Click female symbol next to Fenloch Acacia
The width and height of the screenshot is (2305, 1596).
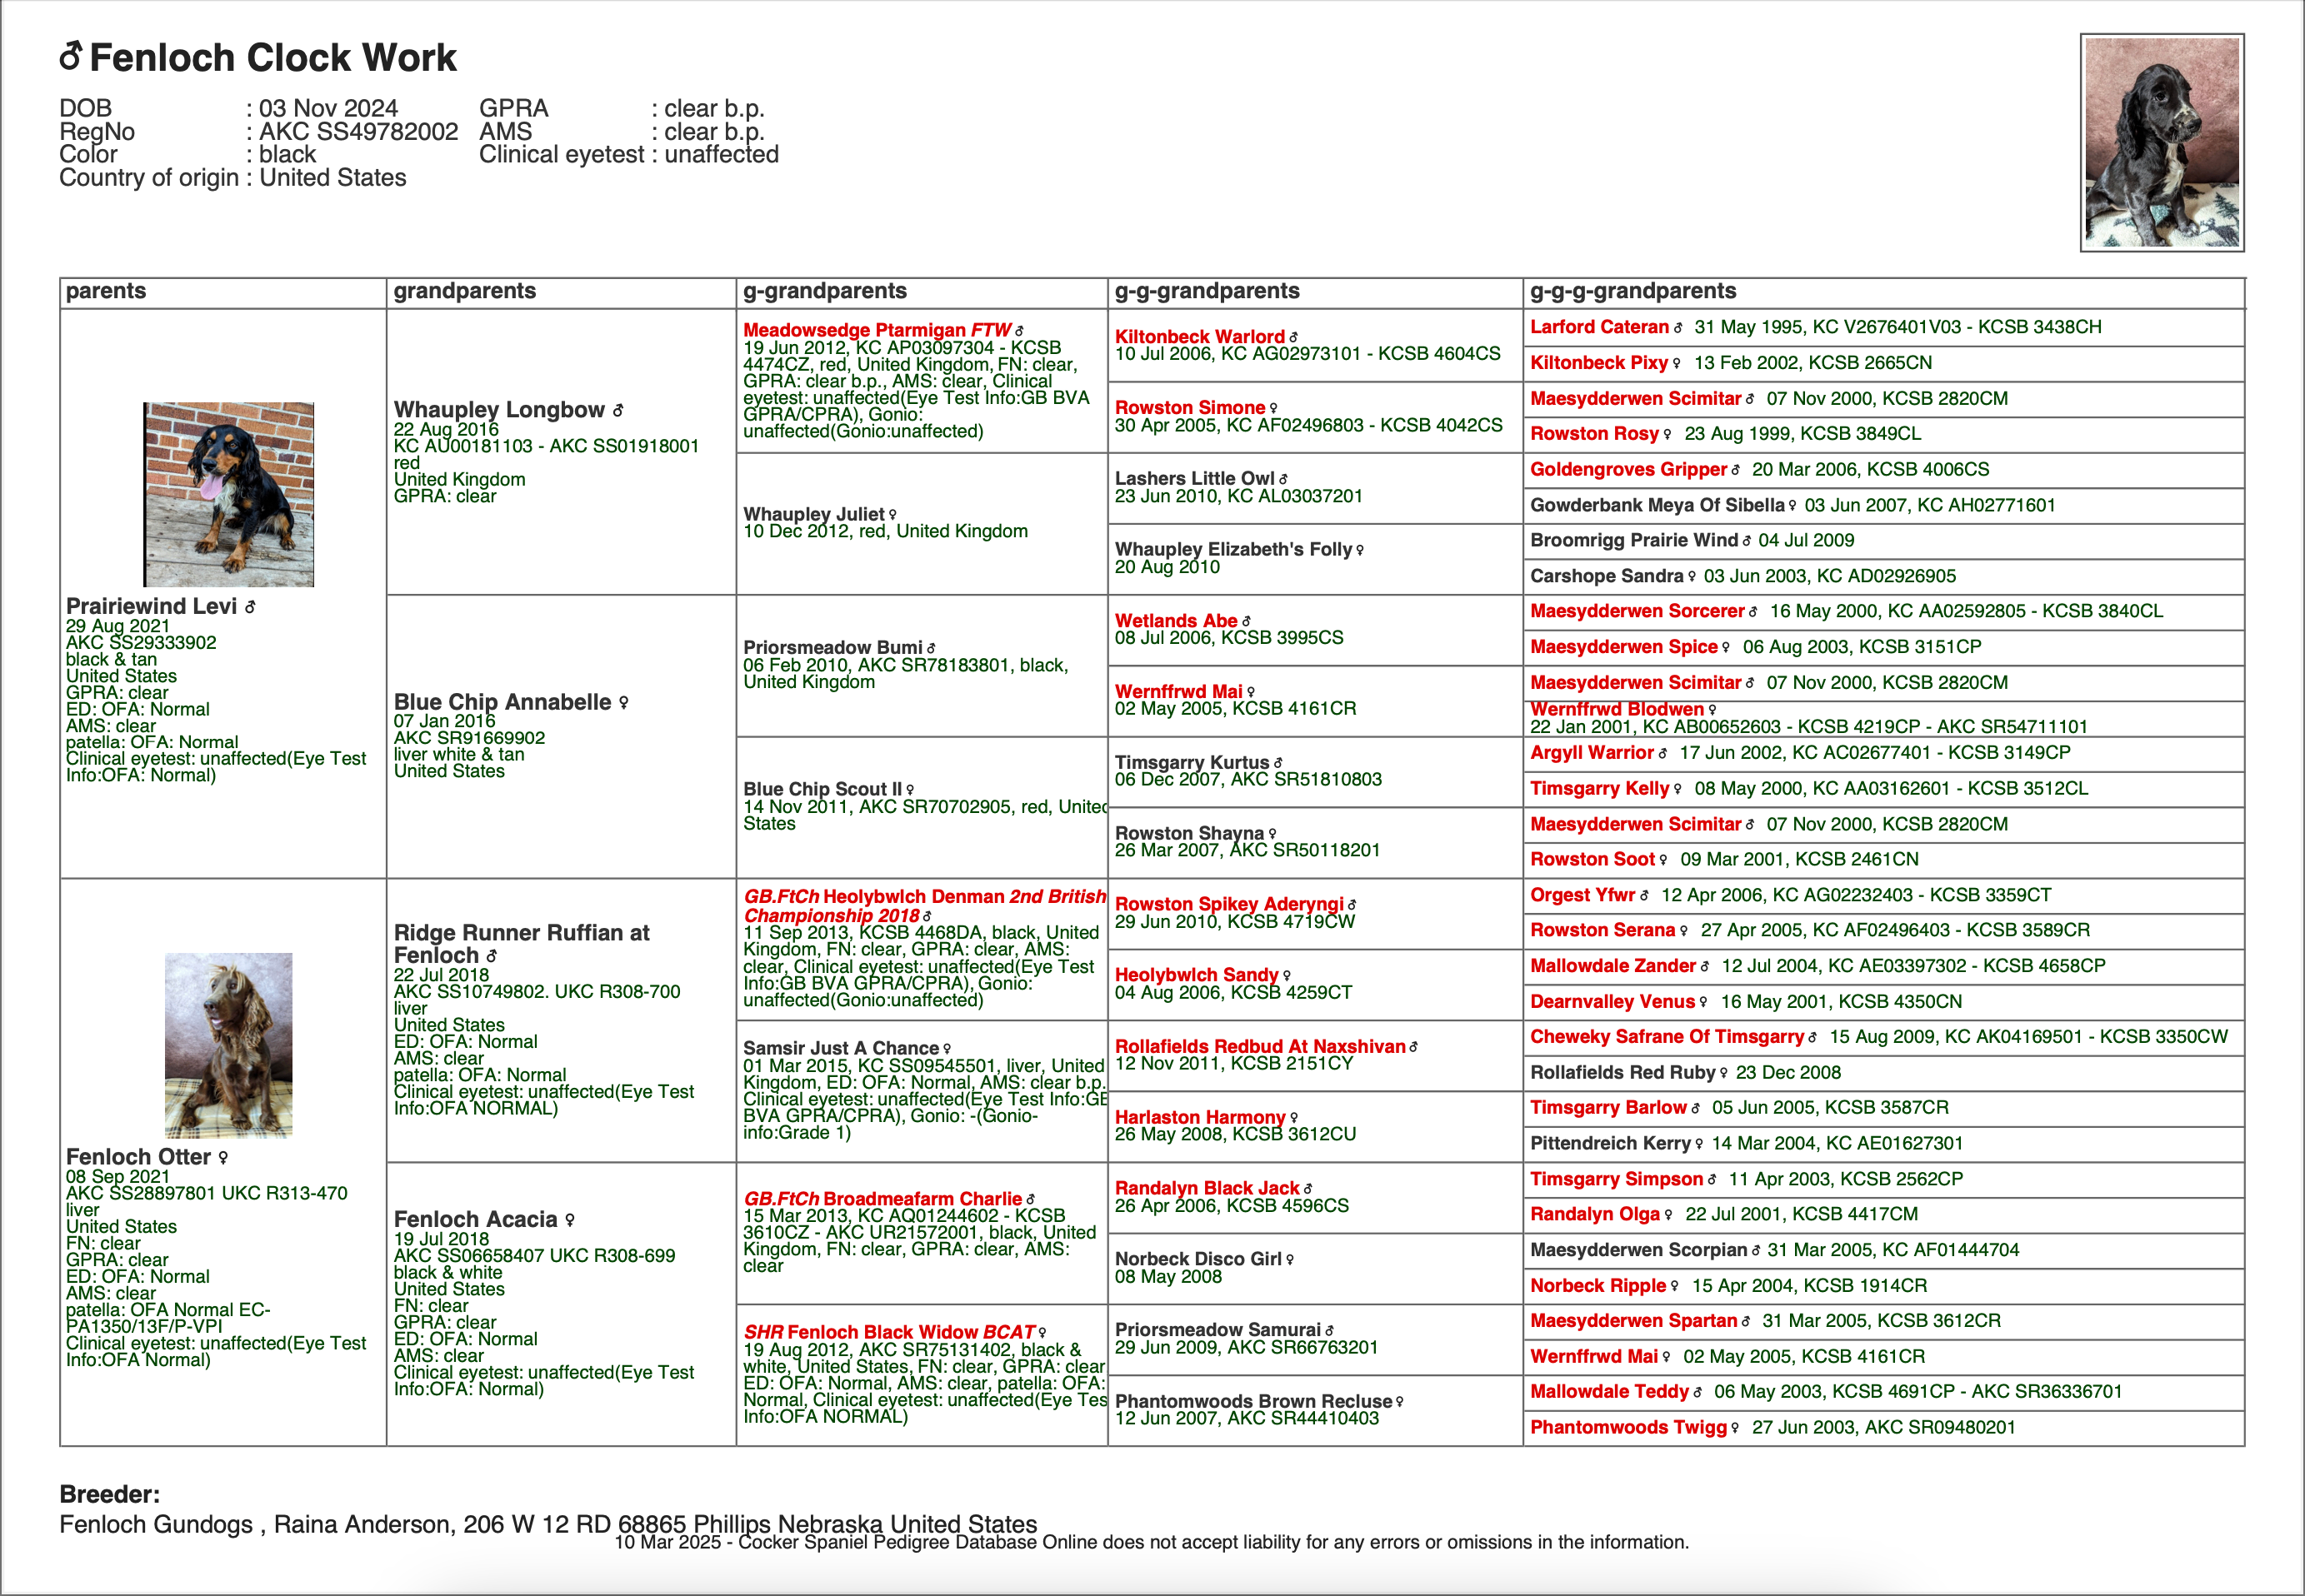pos(569,1220)
